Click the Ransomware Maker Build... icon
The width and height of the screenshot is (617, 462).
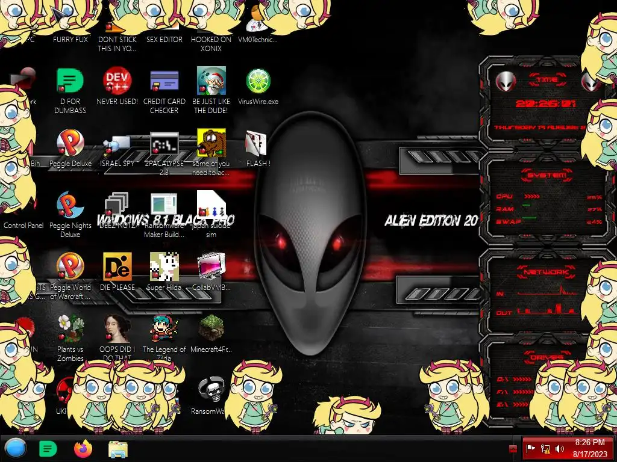click(x=164, y=205)
